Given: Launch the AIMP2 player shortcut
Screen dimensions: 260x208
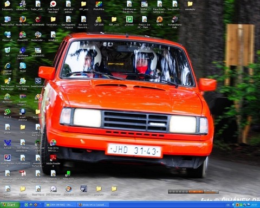Looking at the screenshot, I should [160, 21].
